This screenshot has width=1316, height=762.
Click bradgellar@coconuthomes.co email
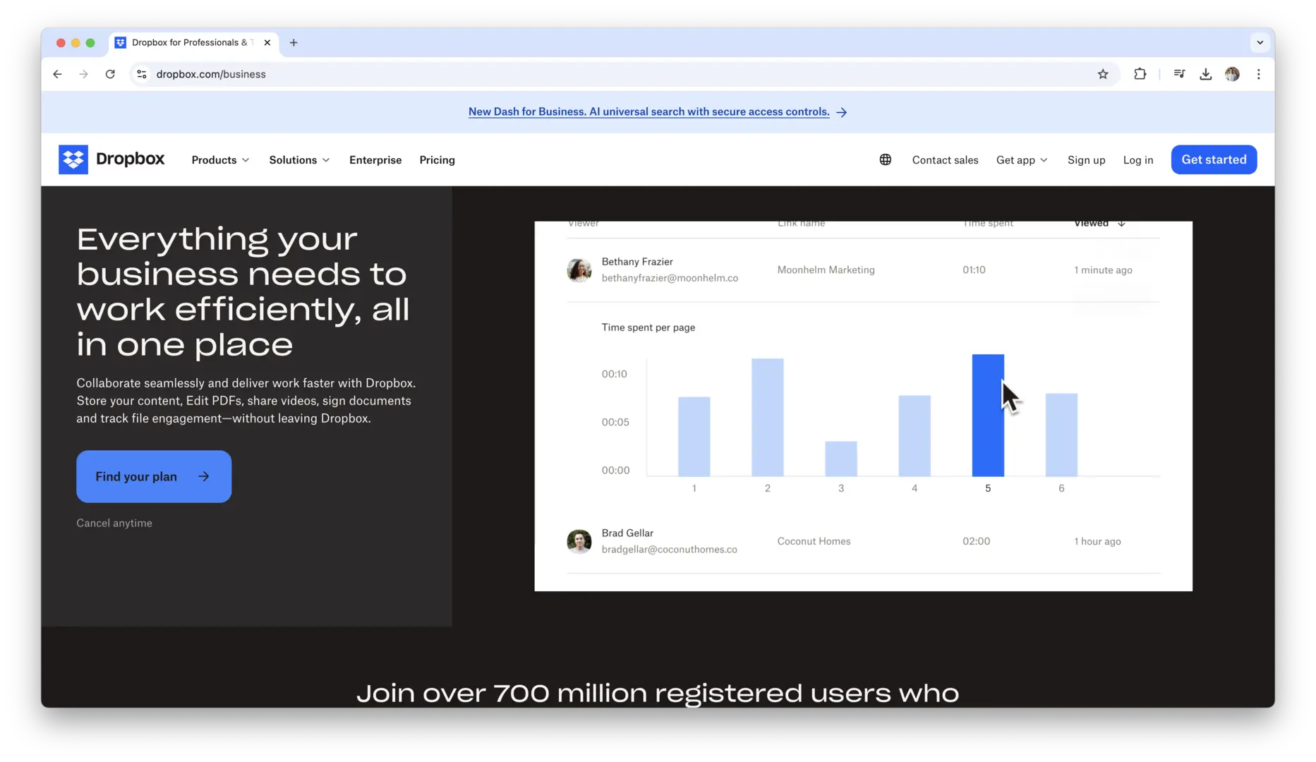click(669, 549)
